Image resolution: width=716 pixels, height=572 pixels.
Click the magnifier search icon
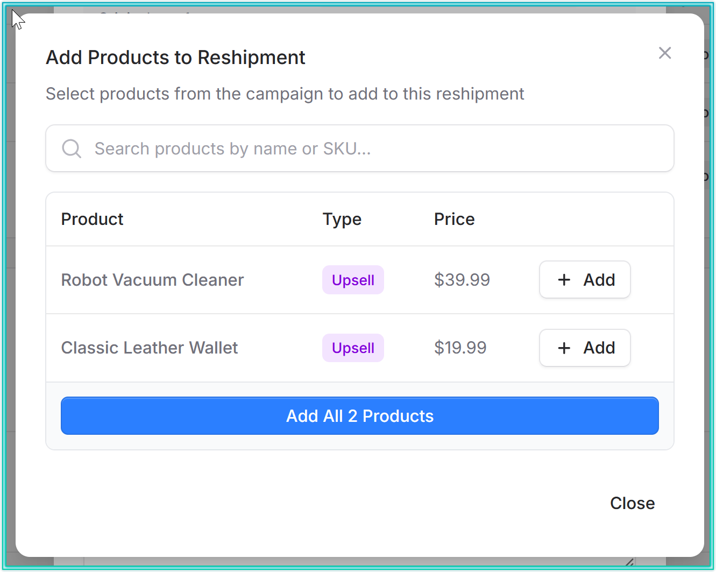click(72, 149)
